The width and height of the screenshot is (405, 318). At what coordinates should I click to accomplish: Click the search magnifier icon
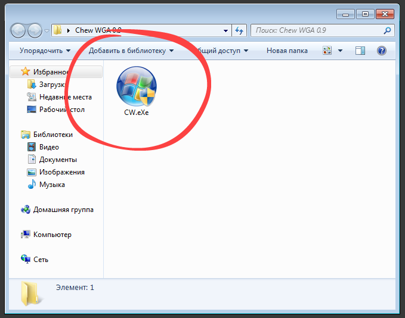(387, 30)
